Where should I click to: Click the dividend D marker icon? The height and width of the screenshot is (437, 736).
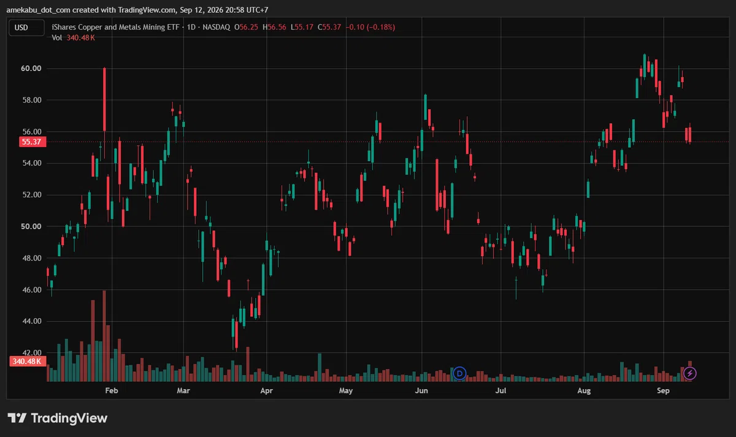[x=460, y=373]
